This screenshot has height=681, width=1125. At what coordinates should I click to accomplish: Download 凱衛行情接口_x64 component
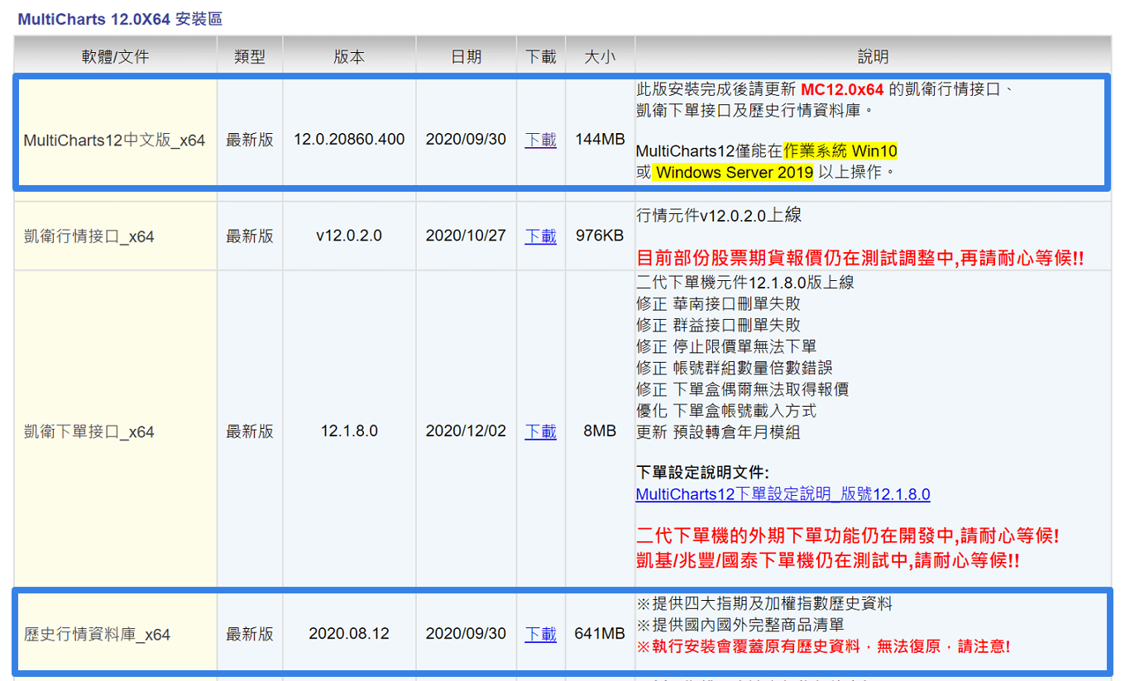click(x=540, y=236)
